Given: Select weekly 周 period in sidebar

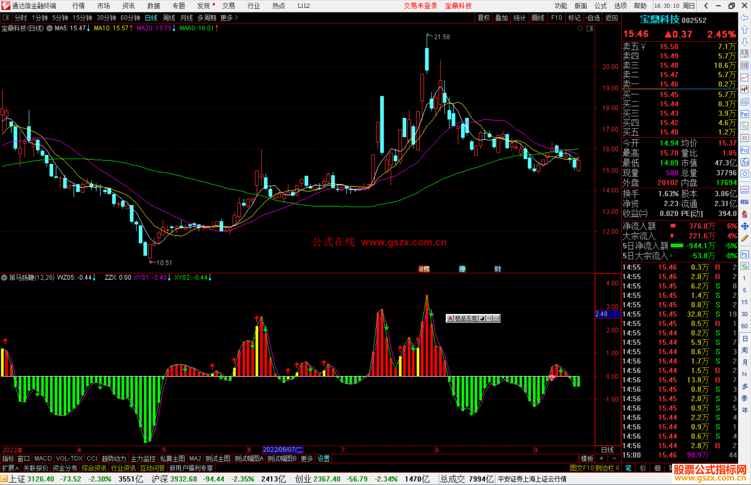Looking at the screenshot, I should (744, 350).
